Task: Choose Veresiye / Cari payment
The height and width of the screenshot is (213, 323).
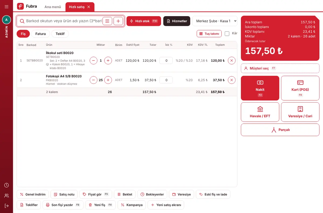Action: tap(300, 112)
